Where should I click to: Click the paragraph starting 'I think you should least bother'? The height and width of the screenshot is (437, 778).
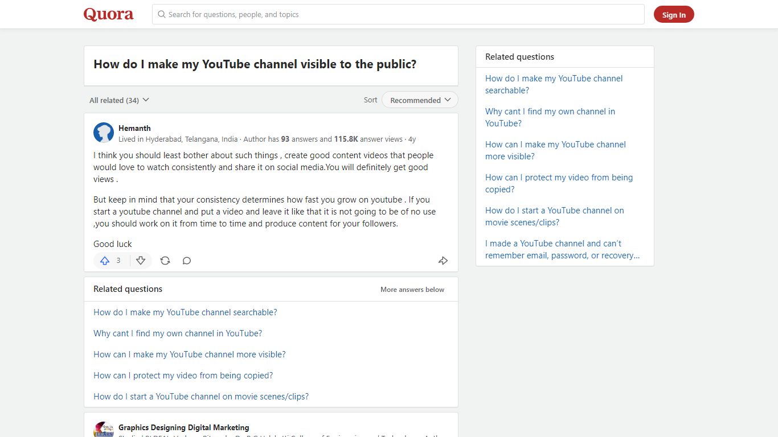(x=264, y=167)
